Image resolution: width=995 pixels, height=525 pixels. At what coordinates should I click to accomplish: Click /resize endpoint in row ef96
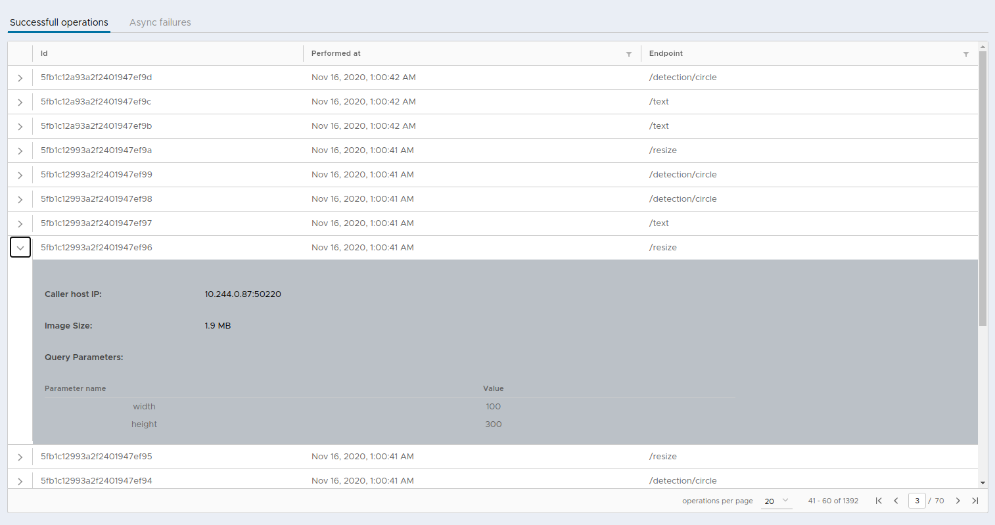coord(663,248)
